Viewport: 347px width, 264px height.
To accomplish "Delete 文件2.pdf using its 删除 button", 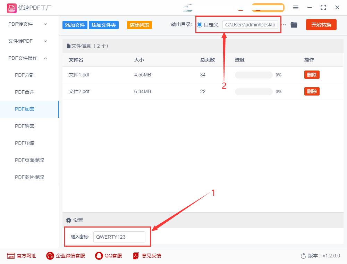I will coord(311,91).
